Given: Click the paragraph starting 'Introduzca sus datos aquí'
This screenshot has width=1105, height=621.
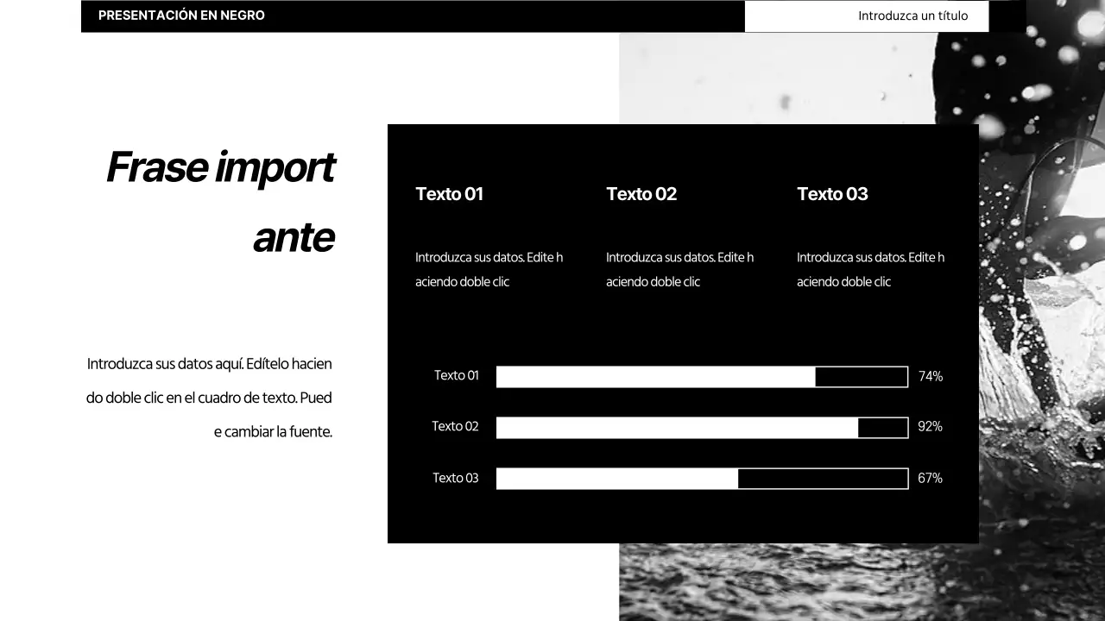Looking at the screenshot, I should [x=209, y=397].
